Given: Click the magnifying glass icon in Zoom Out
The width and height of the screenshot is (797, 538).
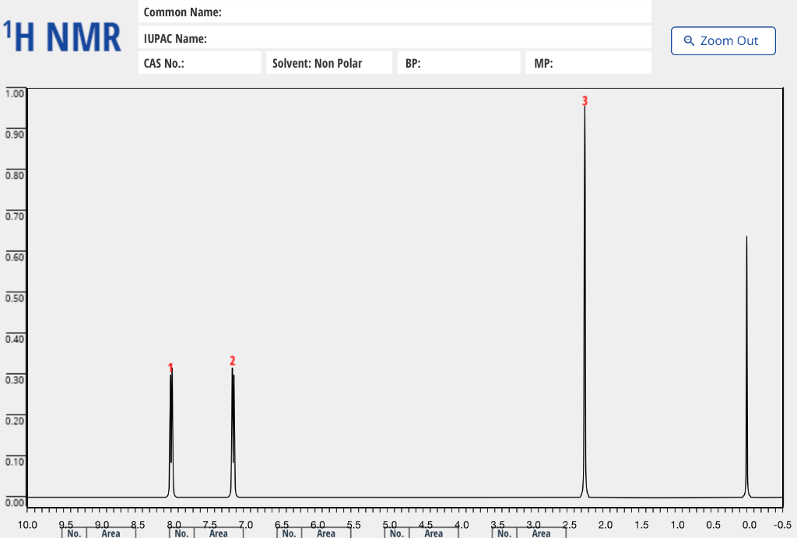Looking at the screenshot, I should (688, 40).
